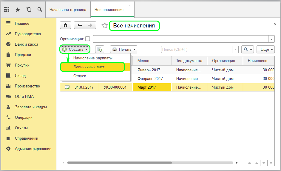Go to home page via house button

click(65, 26)
